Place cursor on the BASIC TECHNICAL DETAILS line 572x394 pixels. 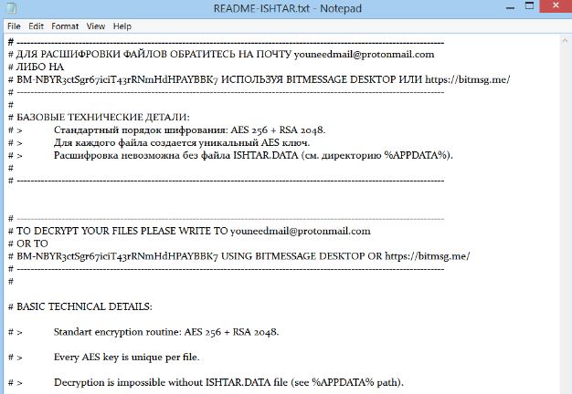pyautogui.click(x=84, y=306)
